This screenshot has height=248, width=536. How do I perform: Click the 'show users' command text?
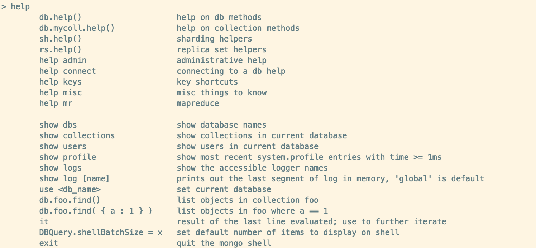click(x=63, y=146)
